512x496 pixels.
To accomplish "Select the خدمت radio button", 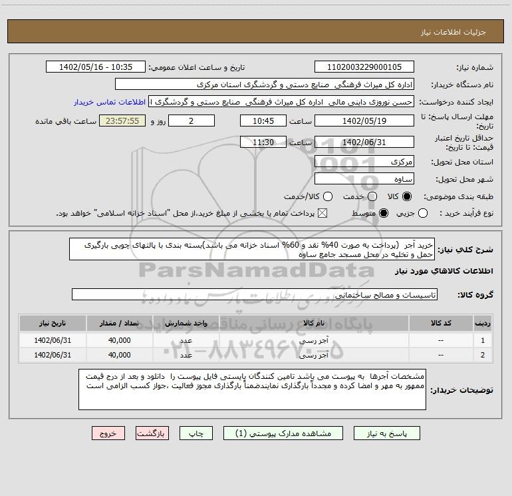I will coord(372,196).
